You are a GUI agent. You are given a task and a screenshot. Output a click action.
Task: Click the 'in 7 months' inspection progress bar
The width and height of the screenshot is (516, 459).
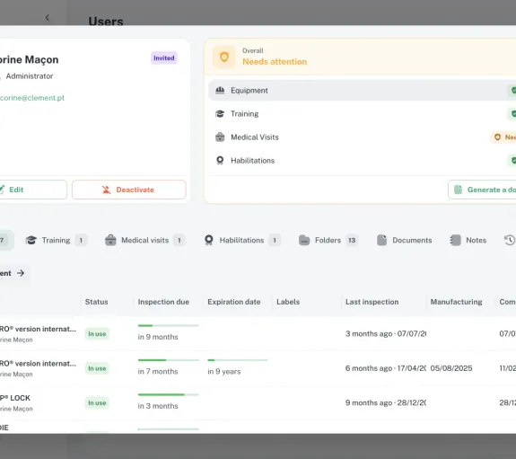click(x=168, y=360)
